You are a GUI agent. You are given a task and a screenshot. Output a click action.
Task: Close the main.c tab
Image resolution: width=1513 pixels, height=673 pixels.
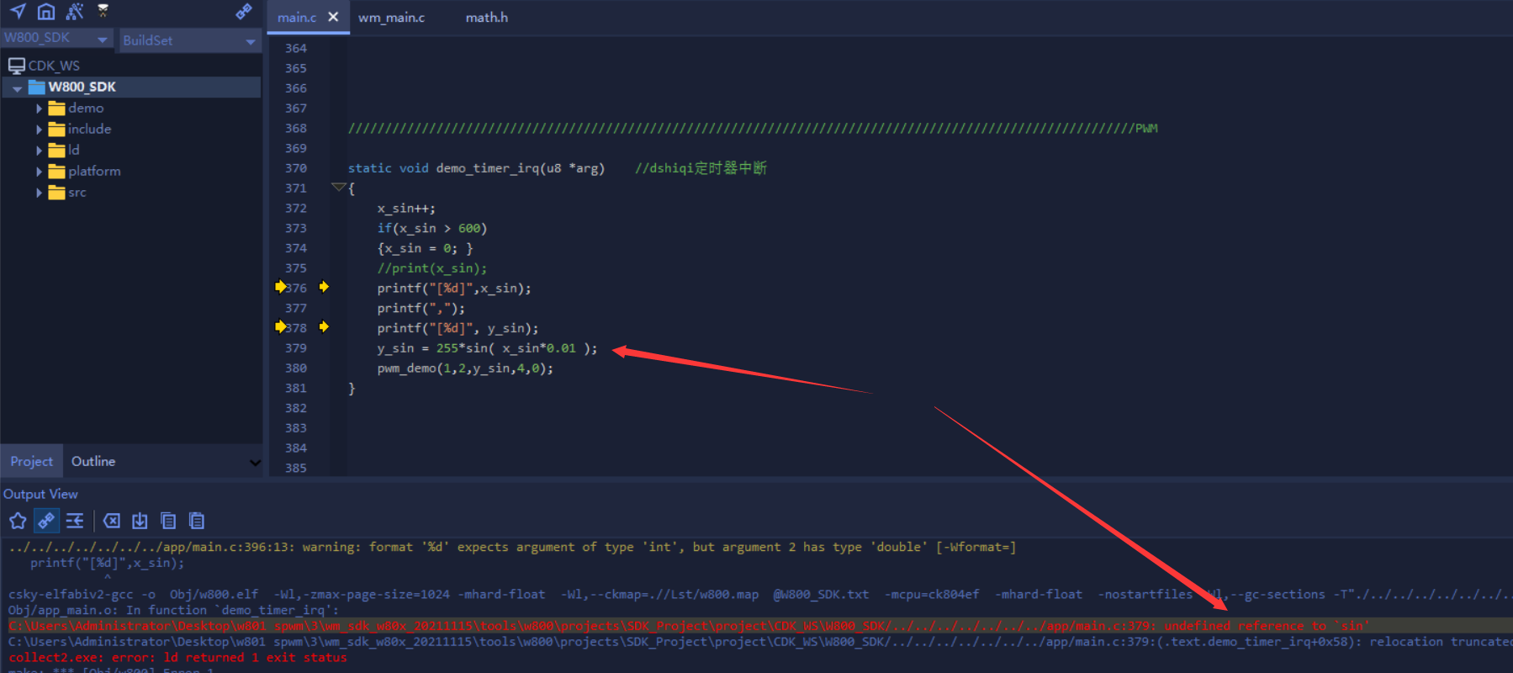[x=333, y=17]
